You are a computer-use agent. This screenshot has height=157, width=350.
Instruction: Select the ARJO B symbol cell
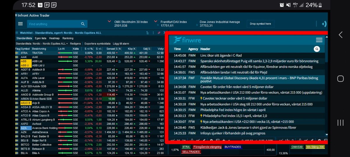26,103
